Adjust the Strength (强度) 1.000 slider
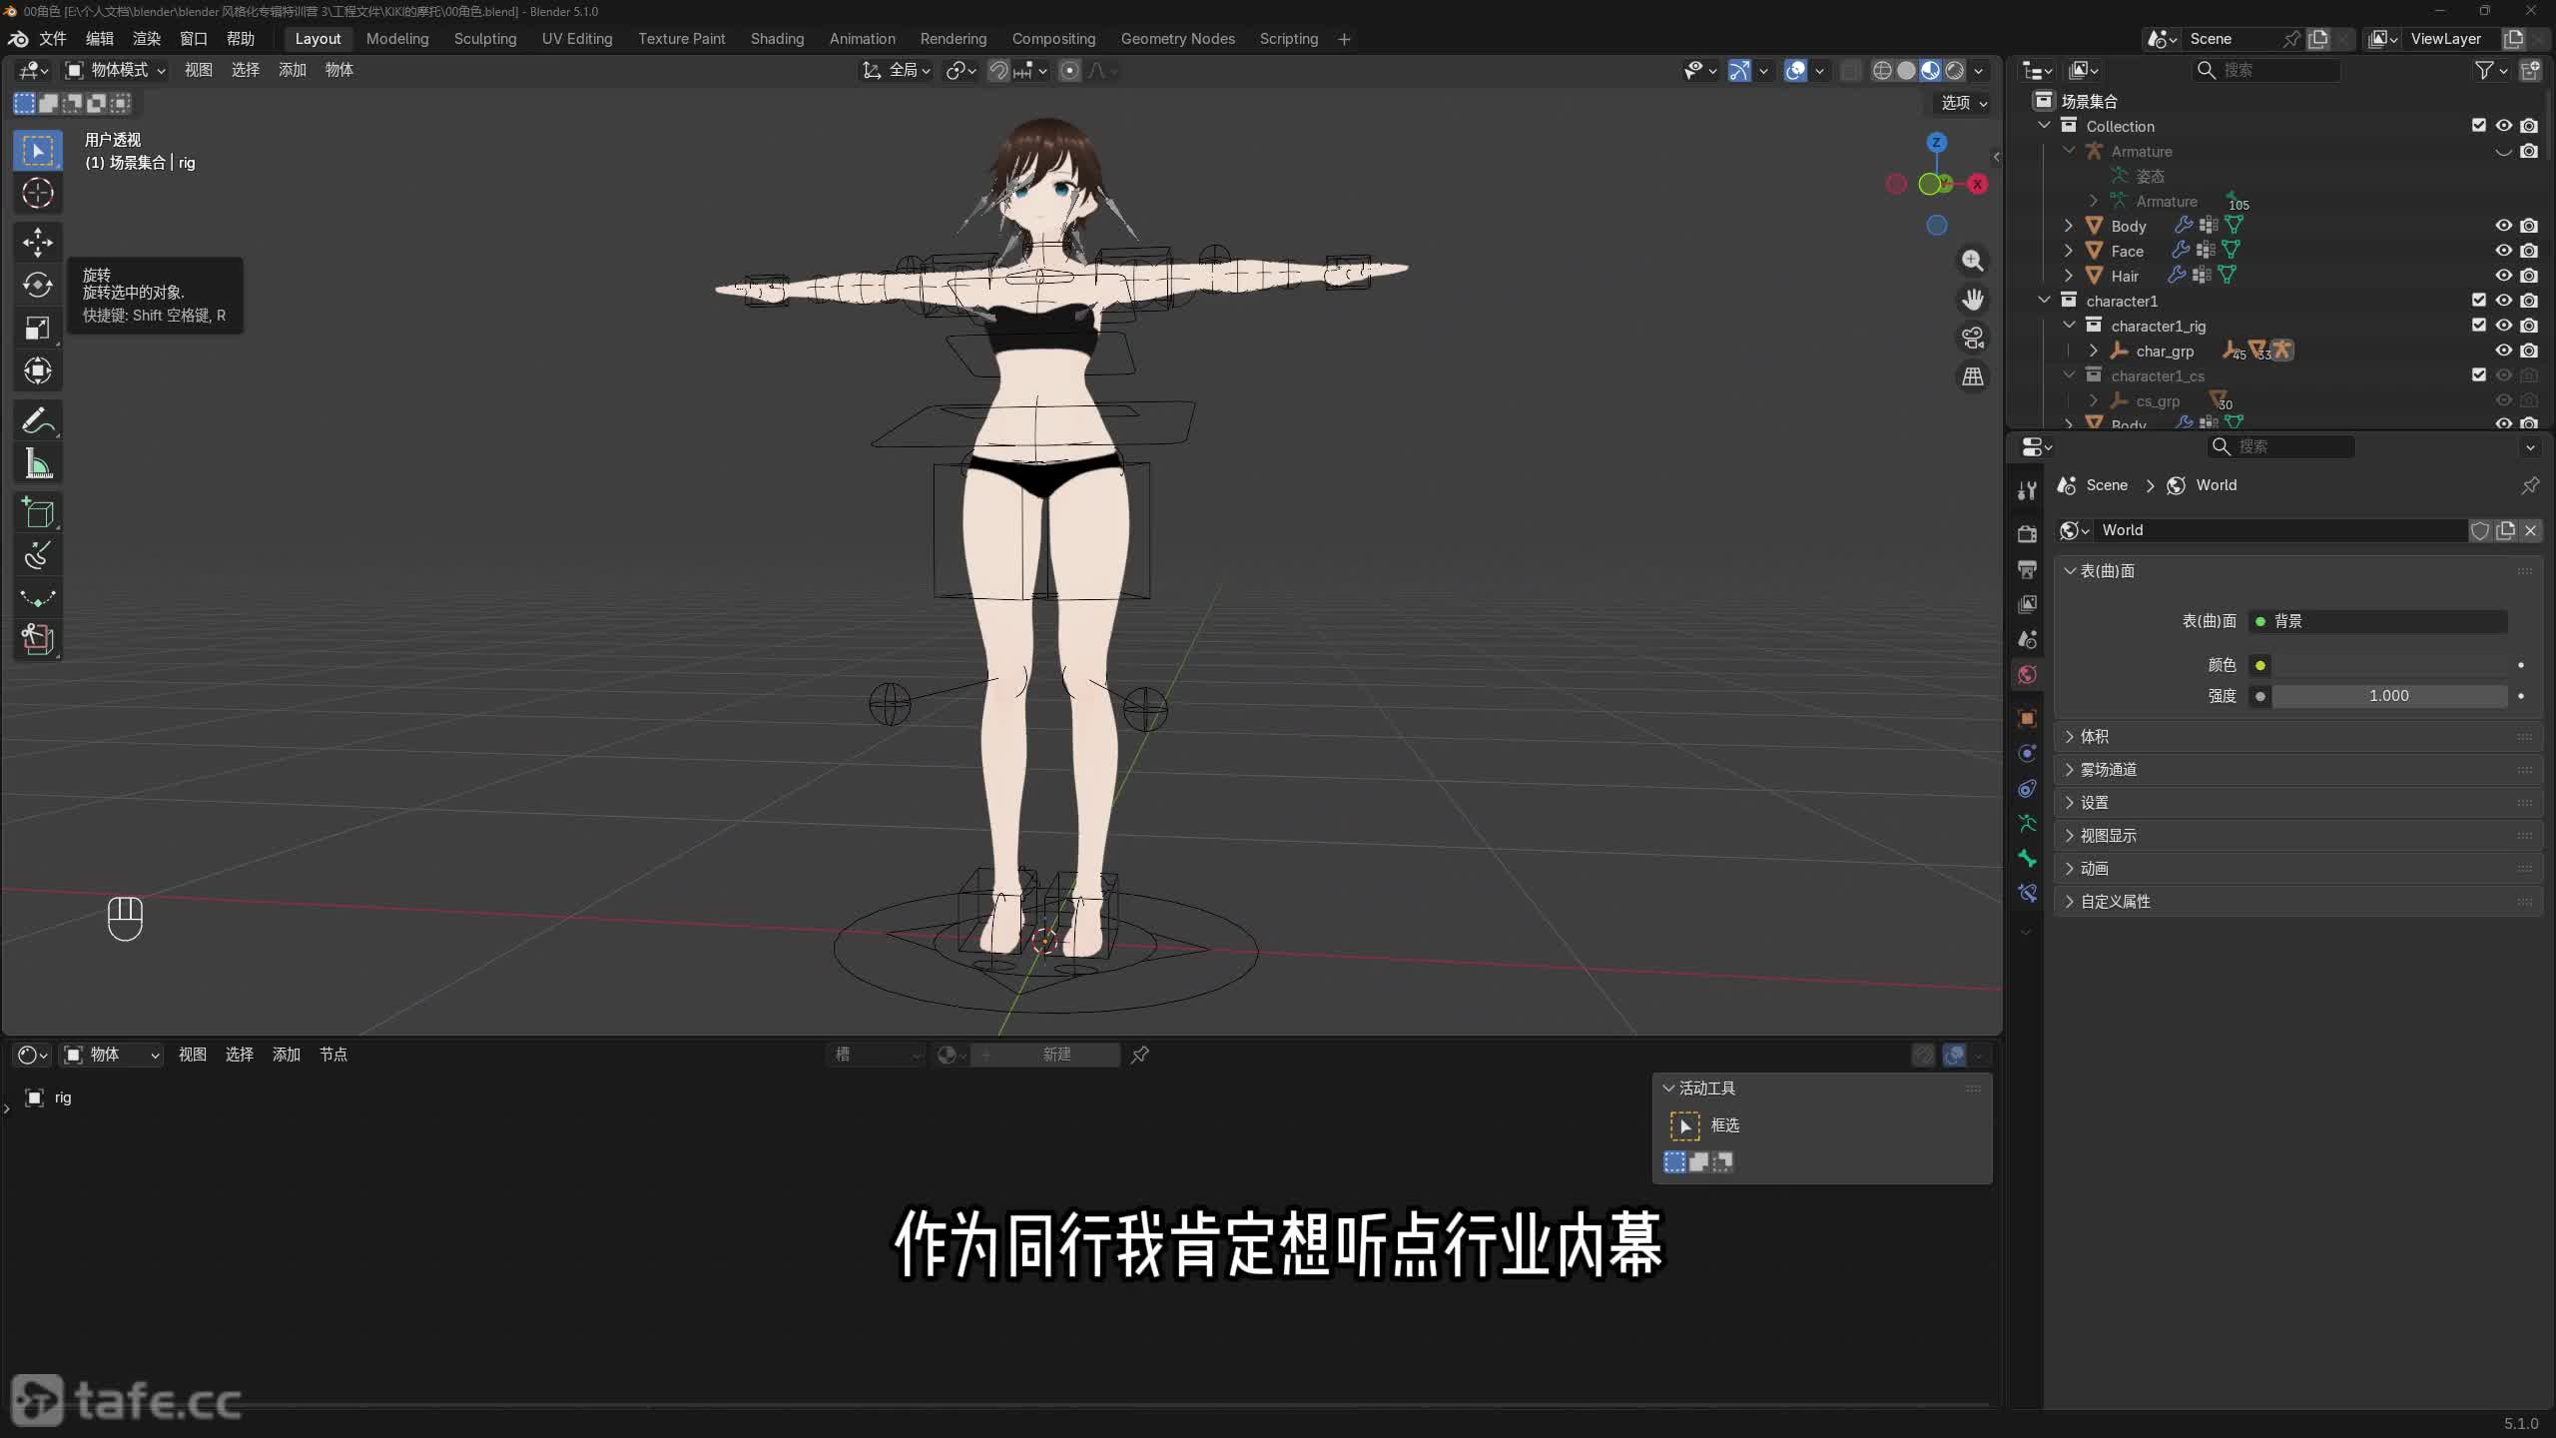This screenshot has height=1438, width=2556. tap(2389, 696)
